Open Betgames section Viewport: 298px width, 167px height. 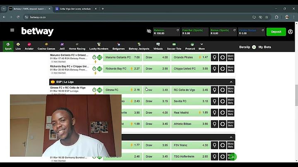pyautogui.click(x=118, y=46)
